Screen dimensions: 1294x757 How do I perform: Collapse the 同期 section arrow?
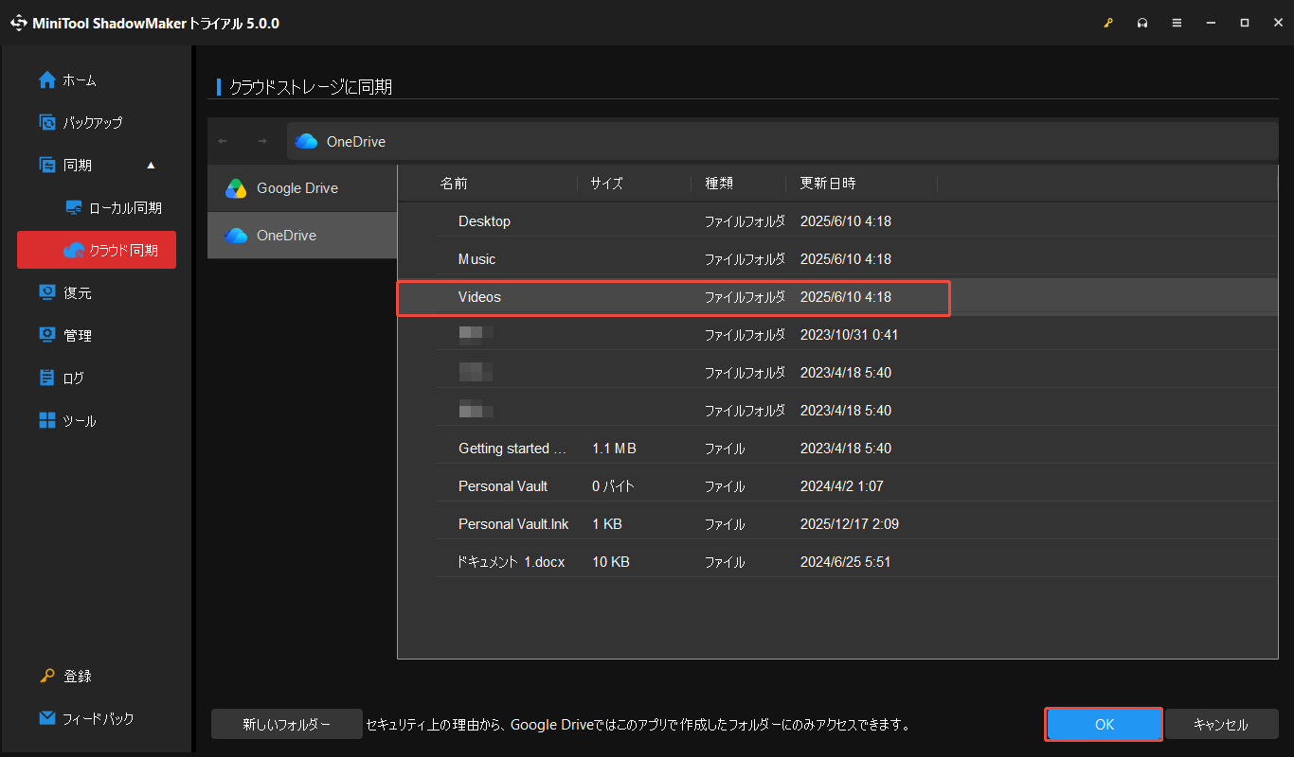[x=151, y=166]
